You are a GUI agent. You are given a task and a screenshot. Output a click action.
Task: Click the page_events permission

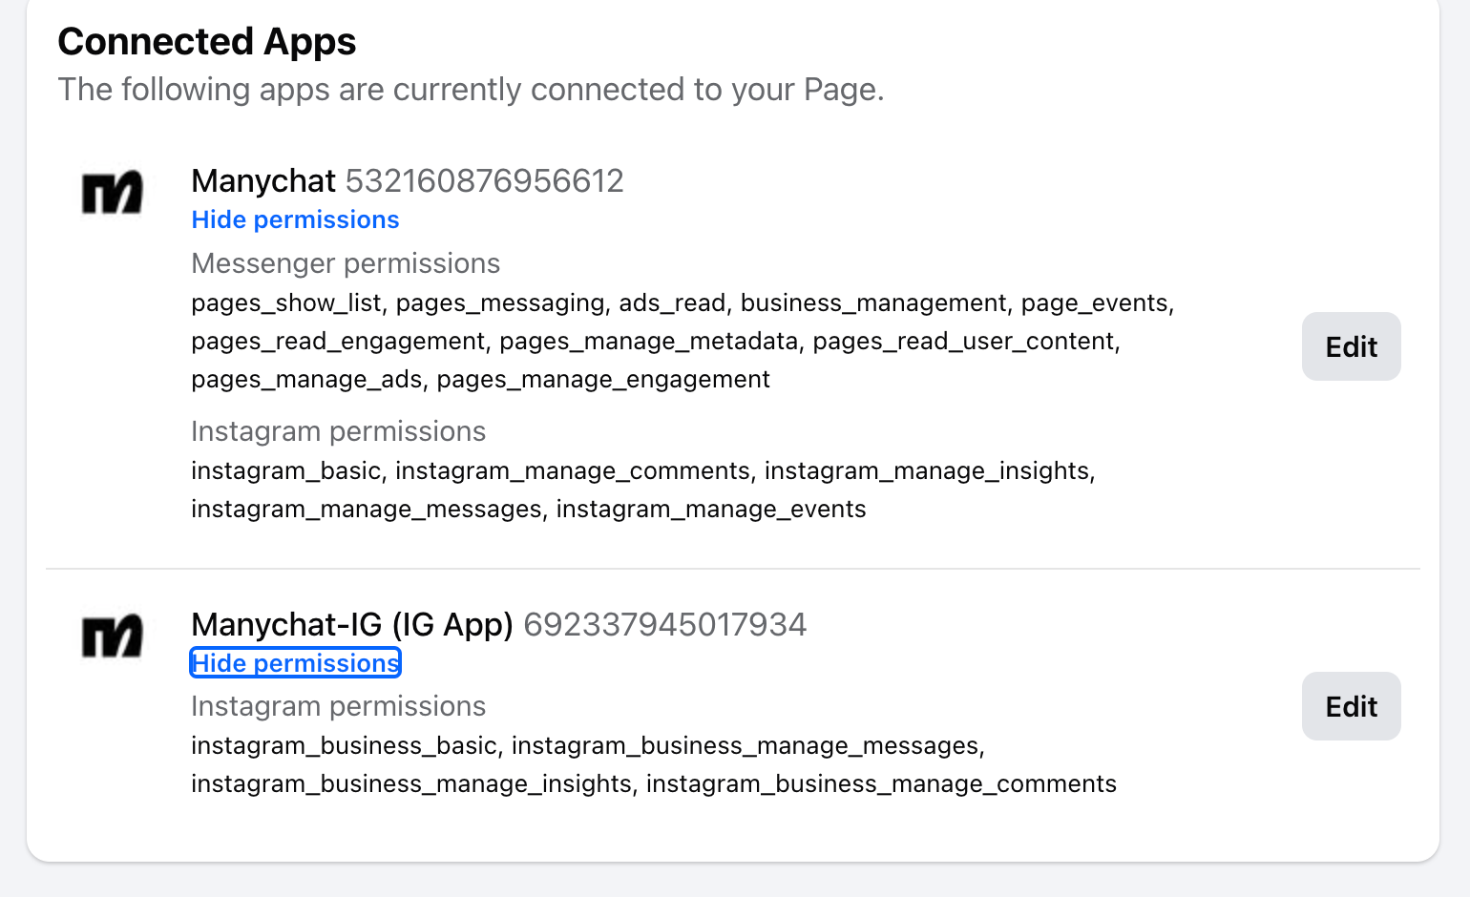(1095, 302)
